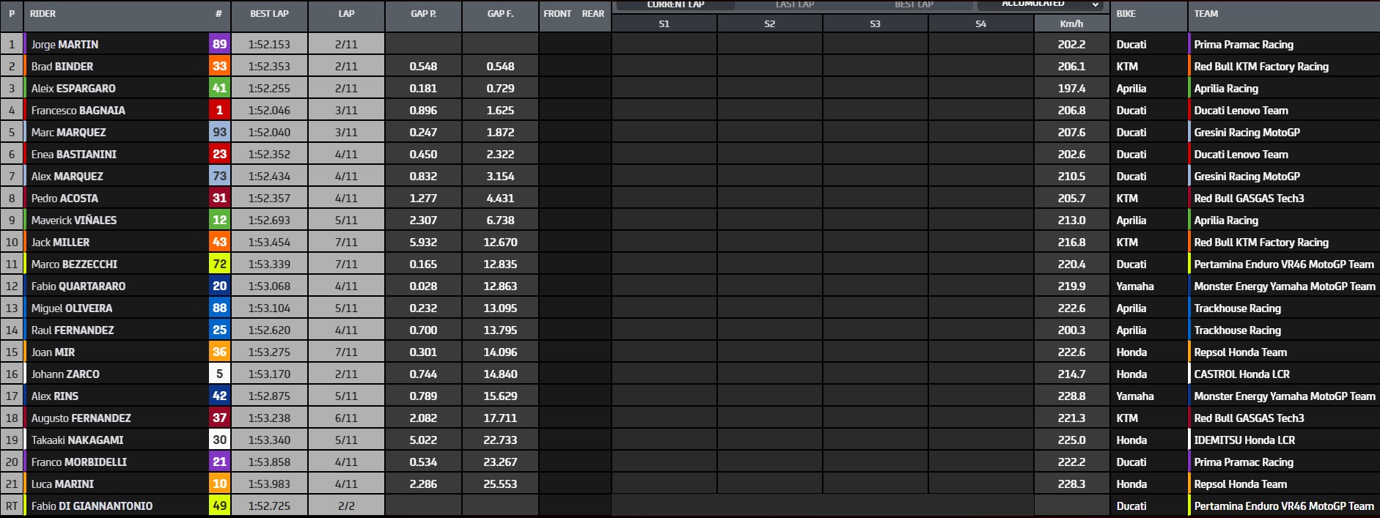The image size is (1380, 518).
Task: Select rider Enea BASTIANINI
Action: [73, 155]
